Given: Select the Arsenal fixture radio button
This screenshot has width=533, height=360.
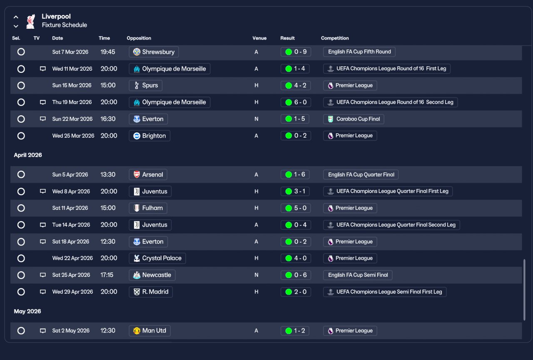Looking at the screenshot, I should [x=21, y=174].
